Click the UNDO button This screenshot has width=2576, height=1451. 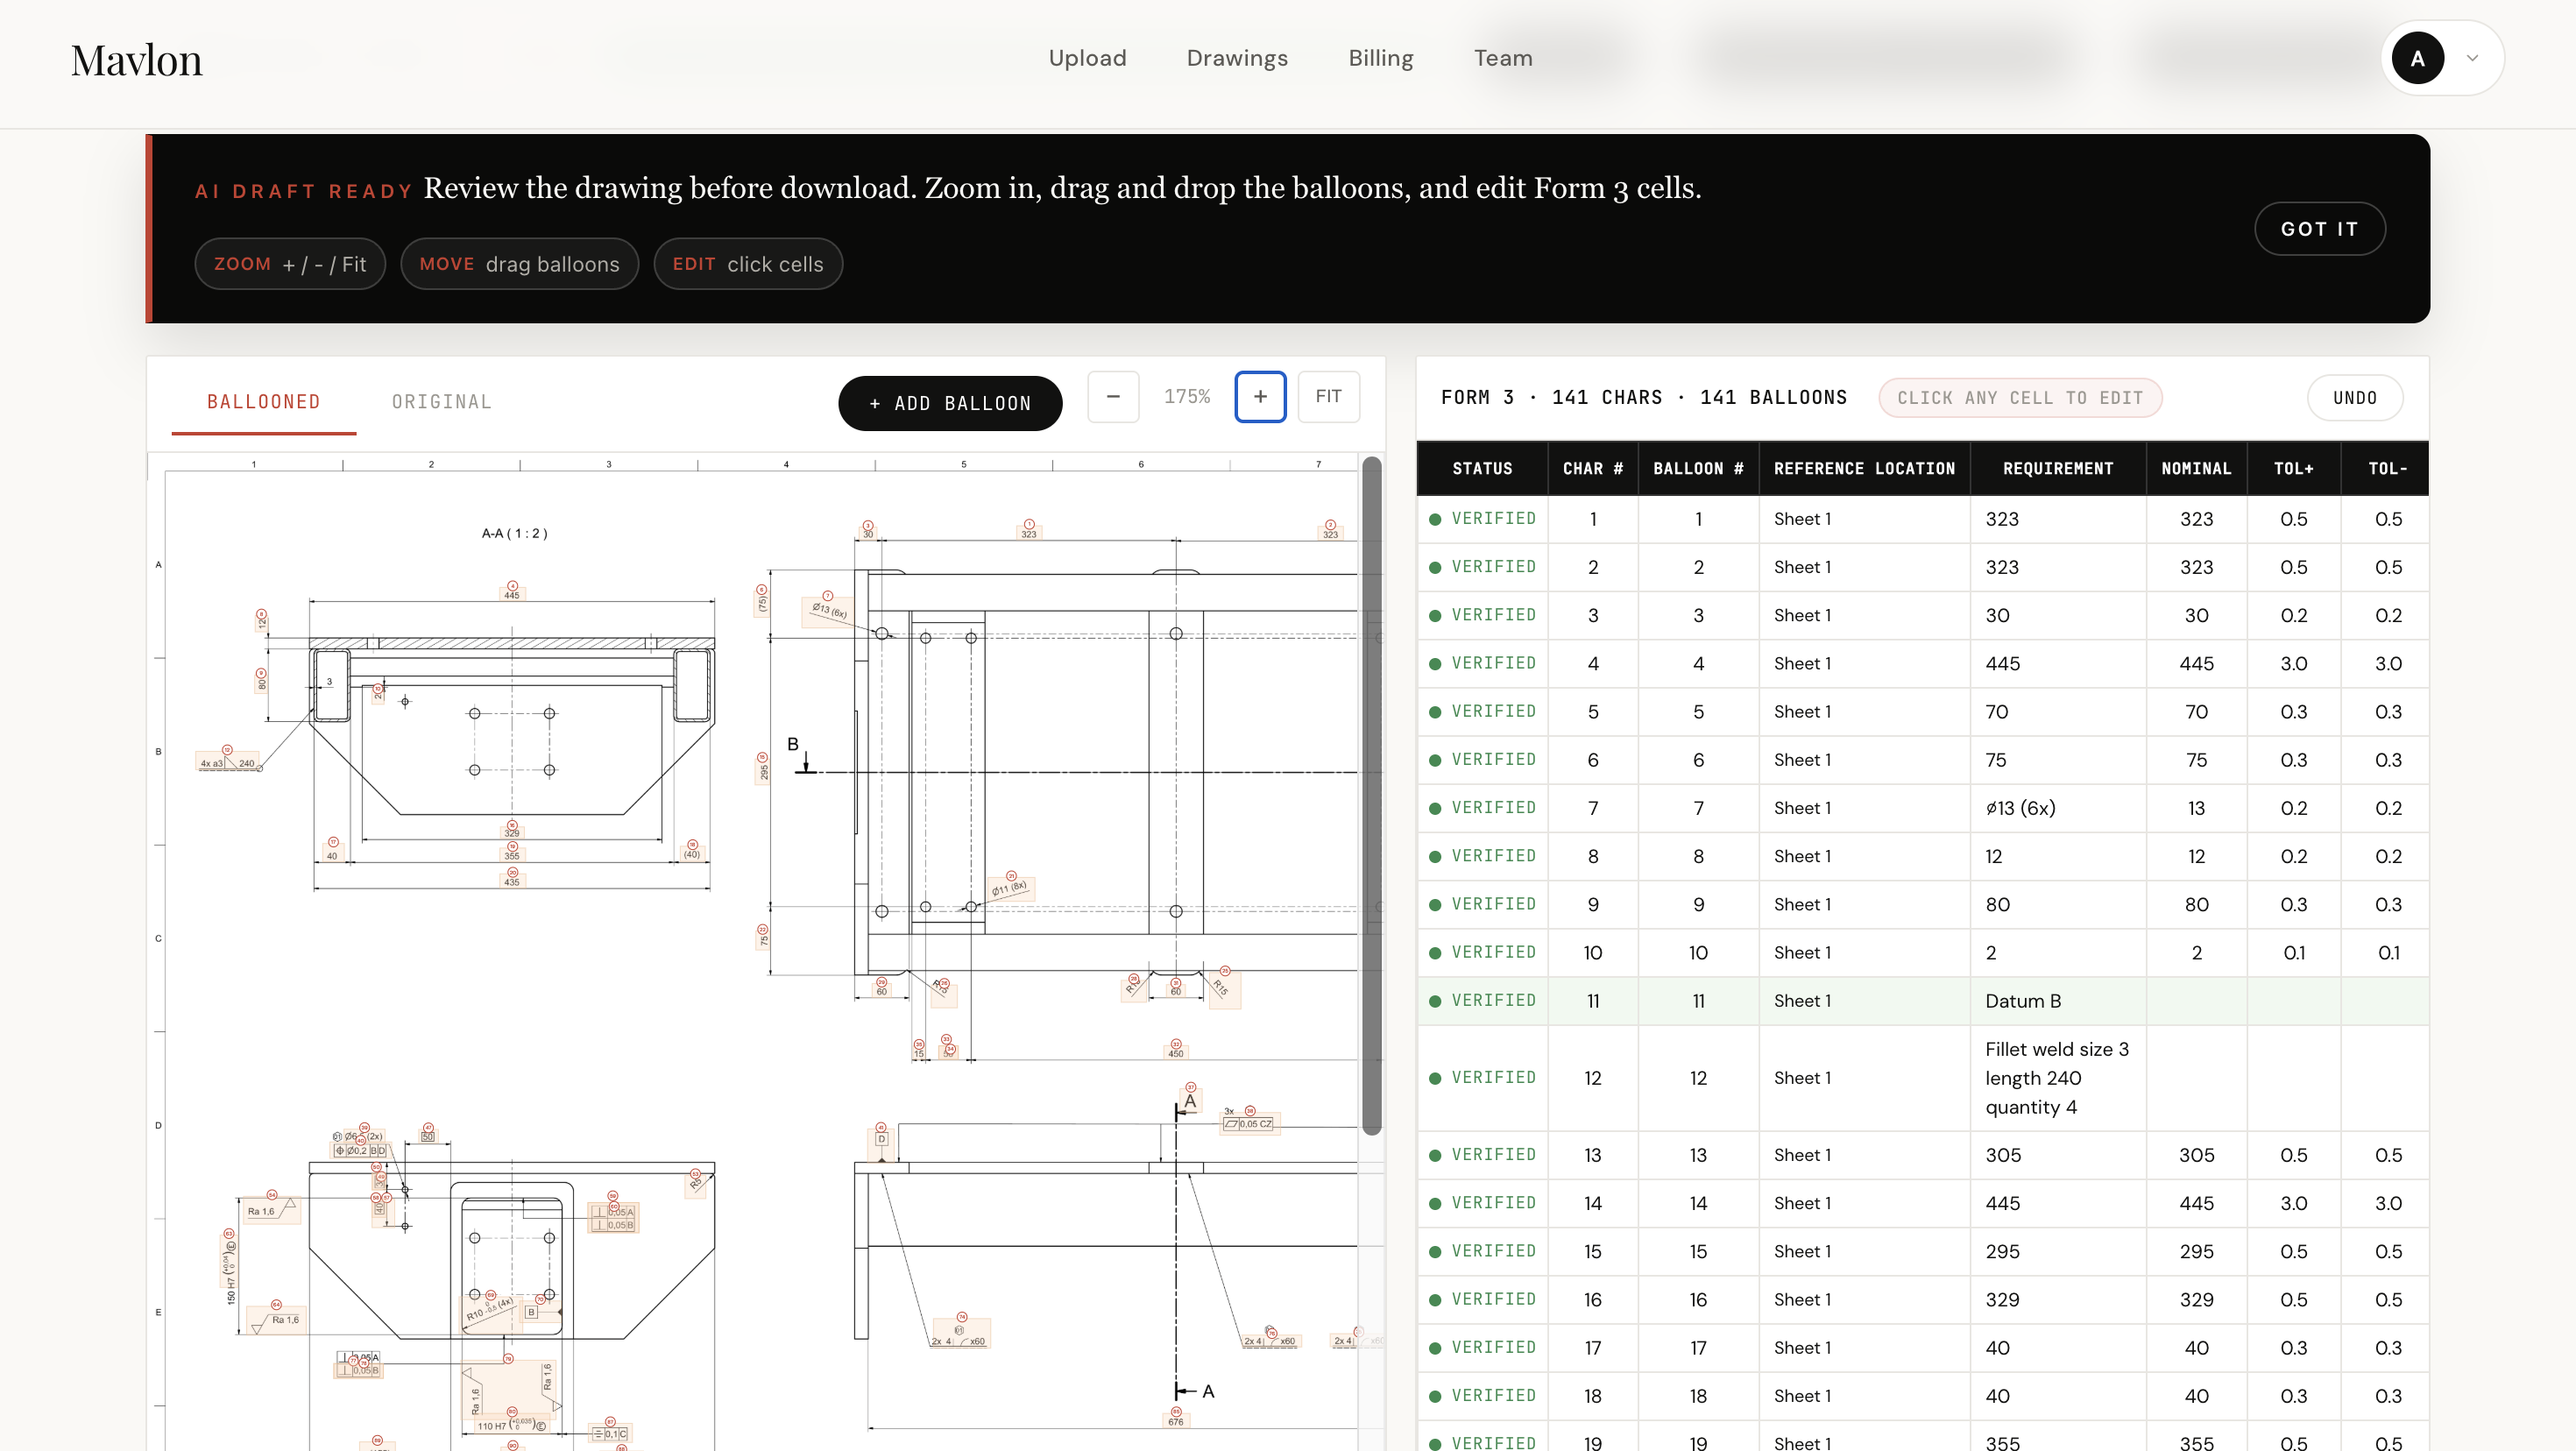point(2354,398)
